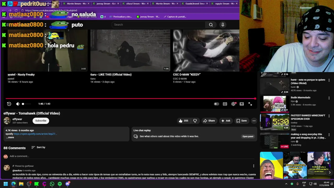The height and width of the screenshot is (188, 334).
Task: Open WhatsApp from the taskbar
Action: [52, 184]
